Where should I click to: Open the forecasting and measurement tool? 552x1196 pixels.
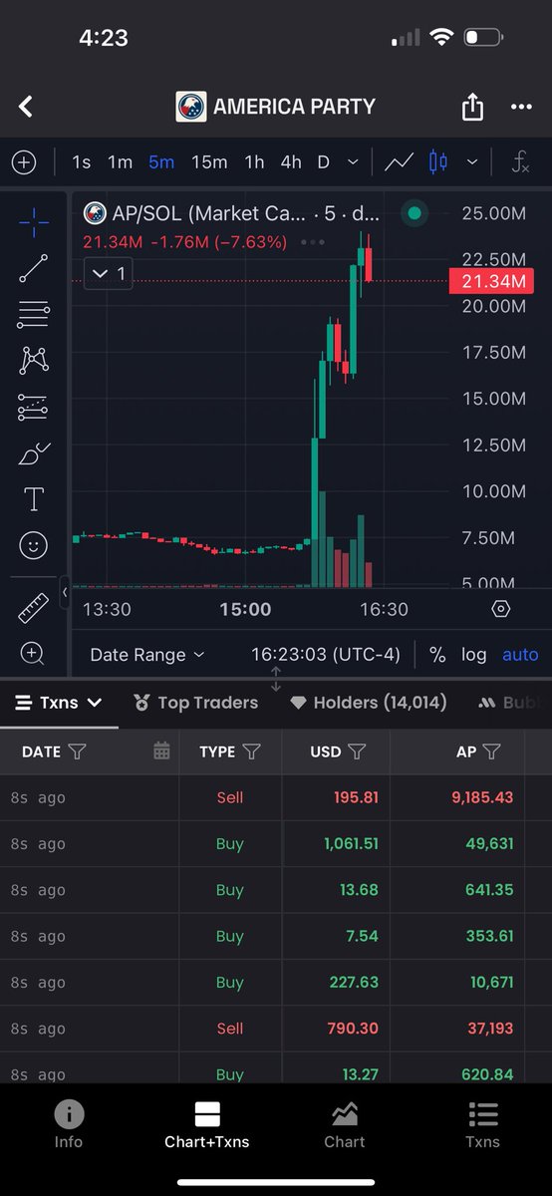[x=34, y=407]
